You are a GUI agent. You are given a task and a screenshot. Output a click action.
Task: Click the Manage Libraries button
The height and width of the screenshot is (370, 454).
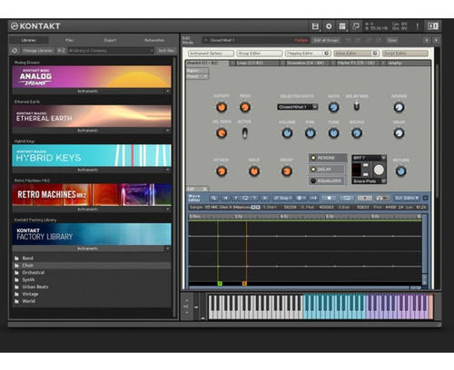click(38, 51)
